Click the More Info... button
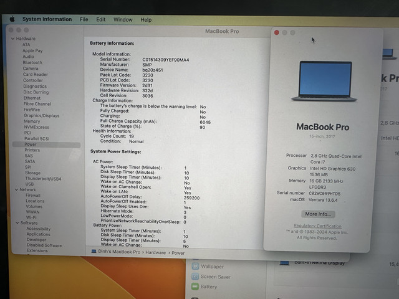The height and width of the screenshot is (299, 399). [318, 214]
